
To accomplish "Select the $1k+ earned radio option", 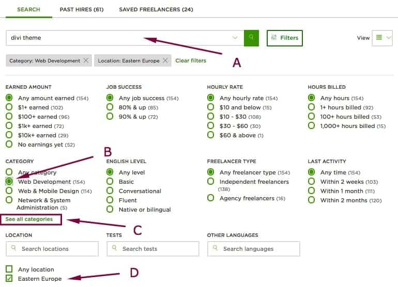I will 9,126.
